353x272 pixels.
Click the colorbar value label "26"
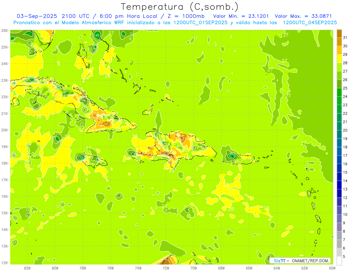click(345, 80)
